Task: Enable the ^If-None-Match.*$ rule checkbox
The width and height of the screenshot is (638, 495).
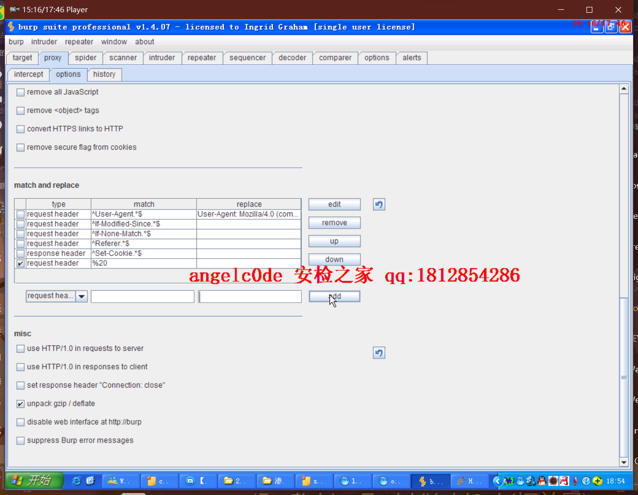Action: point(21,234)
